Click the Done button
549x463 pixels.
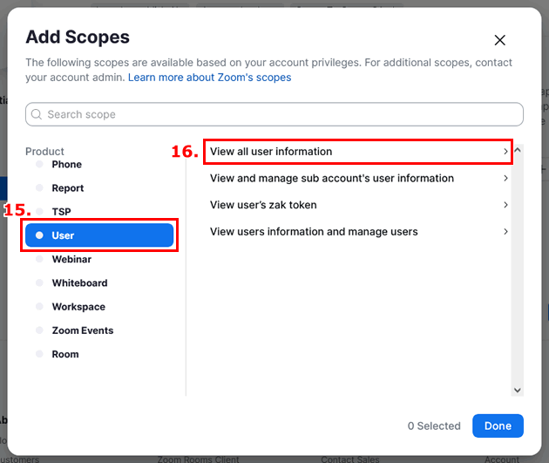point(498,426)
